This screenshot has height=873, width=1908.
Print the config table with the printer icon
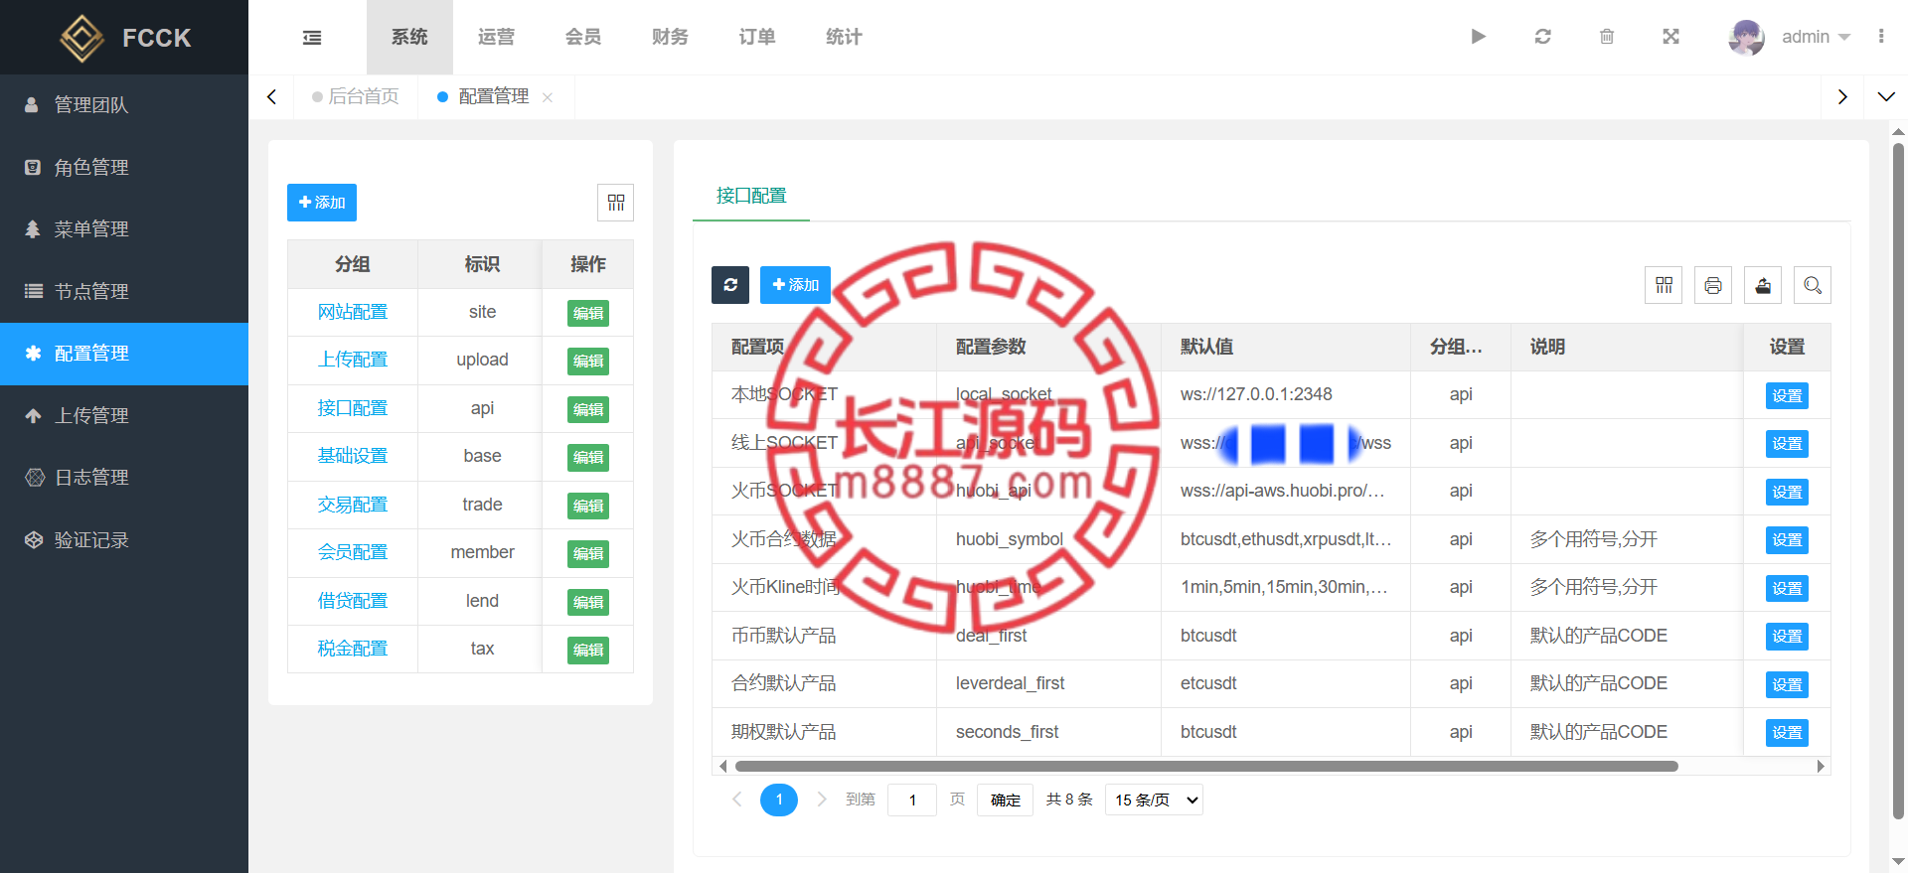[x=1713, y=286]
